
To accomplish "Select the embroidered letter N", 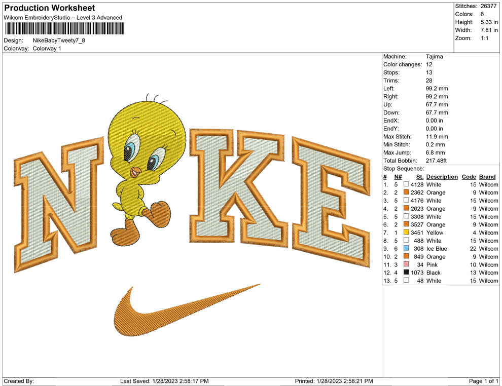I will (59, 205).
